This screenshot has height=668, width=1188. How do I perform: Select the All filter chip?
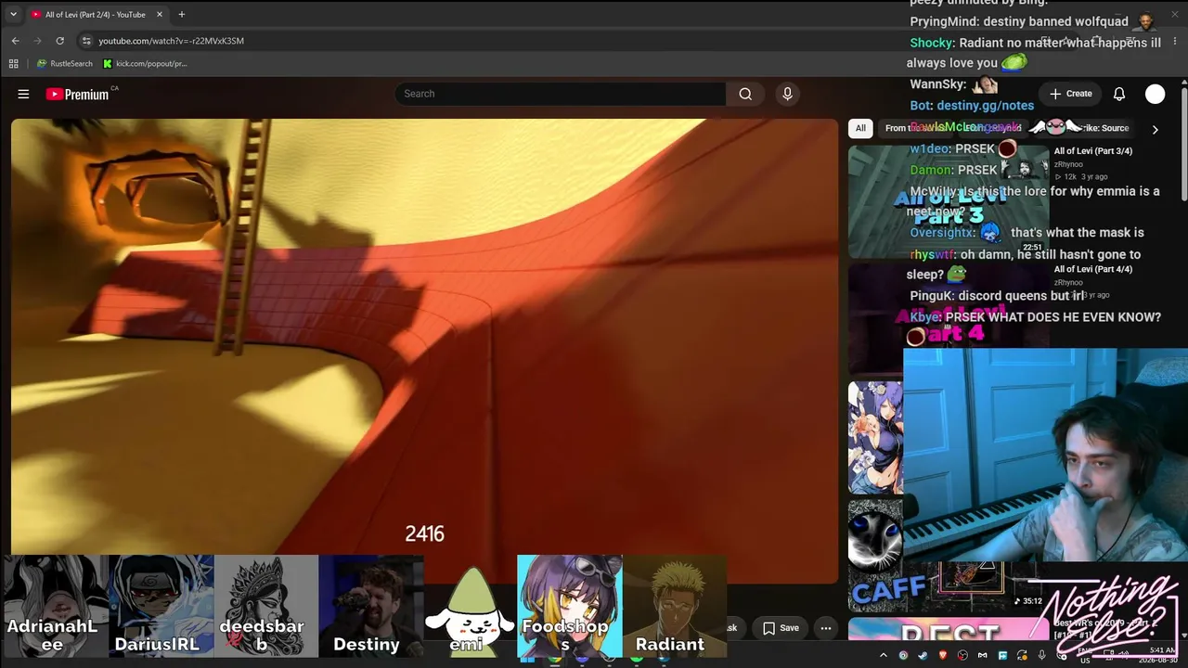click(x=860, y=128)
